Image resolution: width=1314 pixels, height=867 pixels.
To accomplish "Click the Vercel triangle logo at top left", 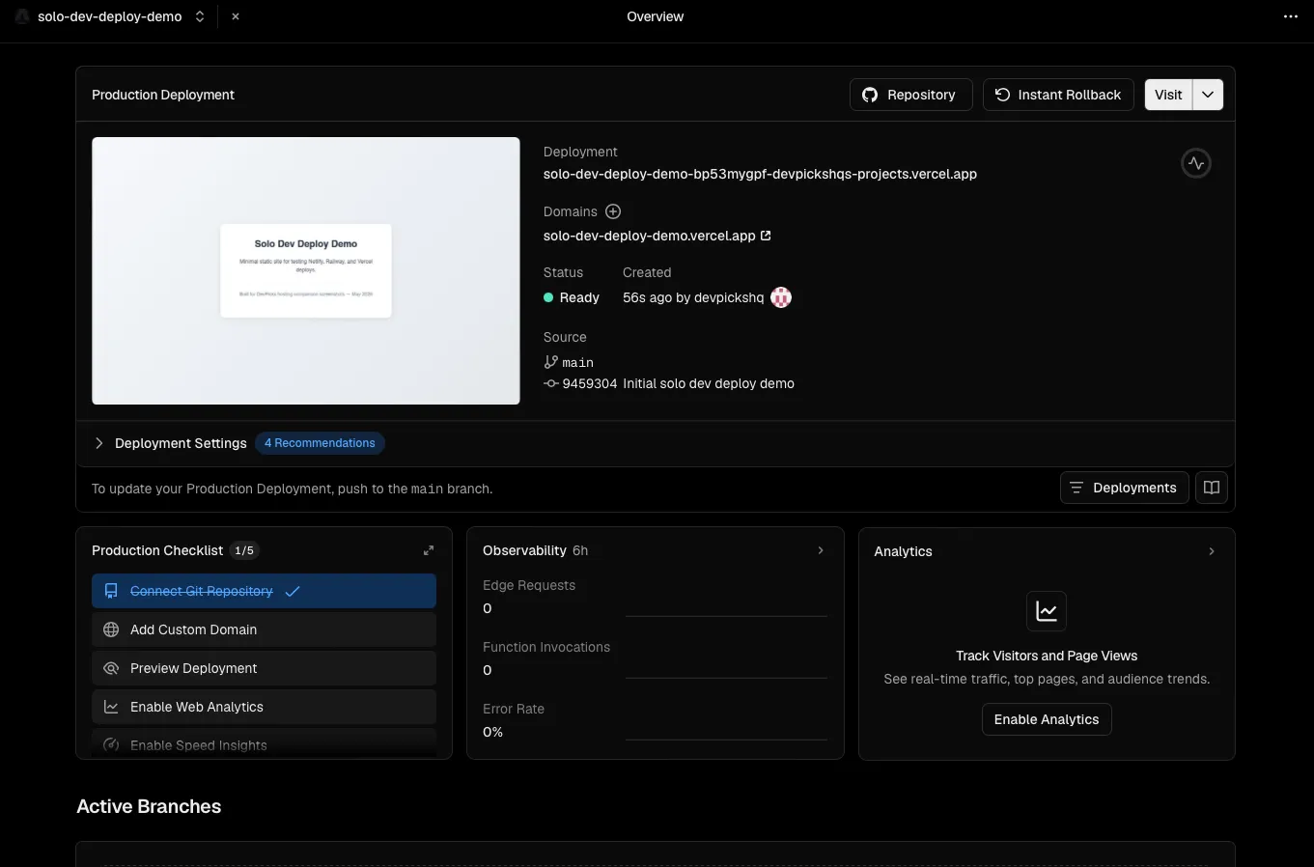I will pyautogui.click(x=21, y=16).
